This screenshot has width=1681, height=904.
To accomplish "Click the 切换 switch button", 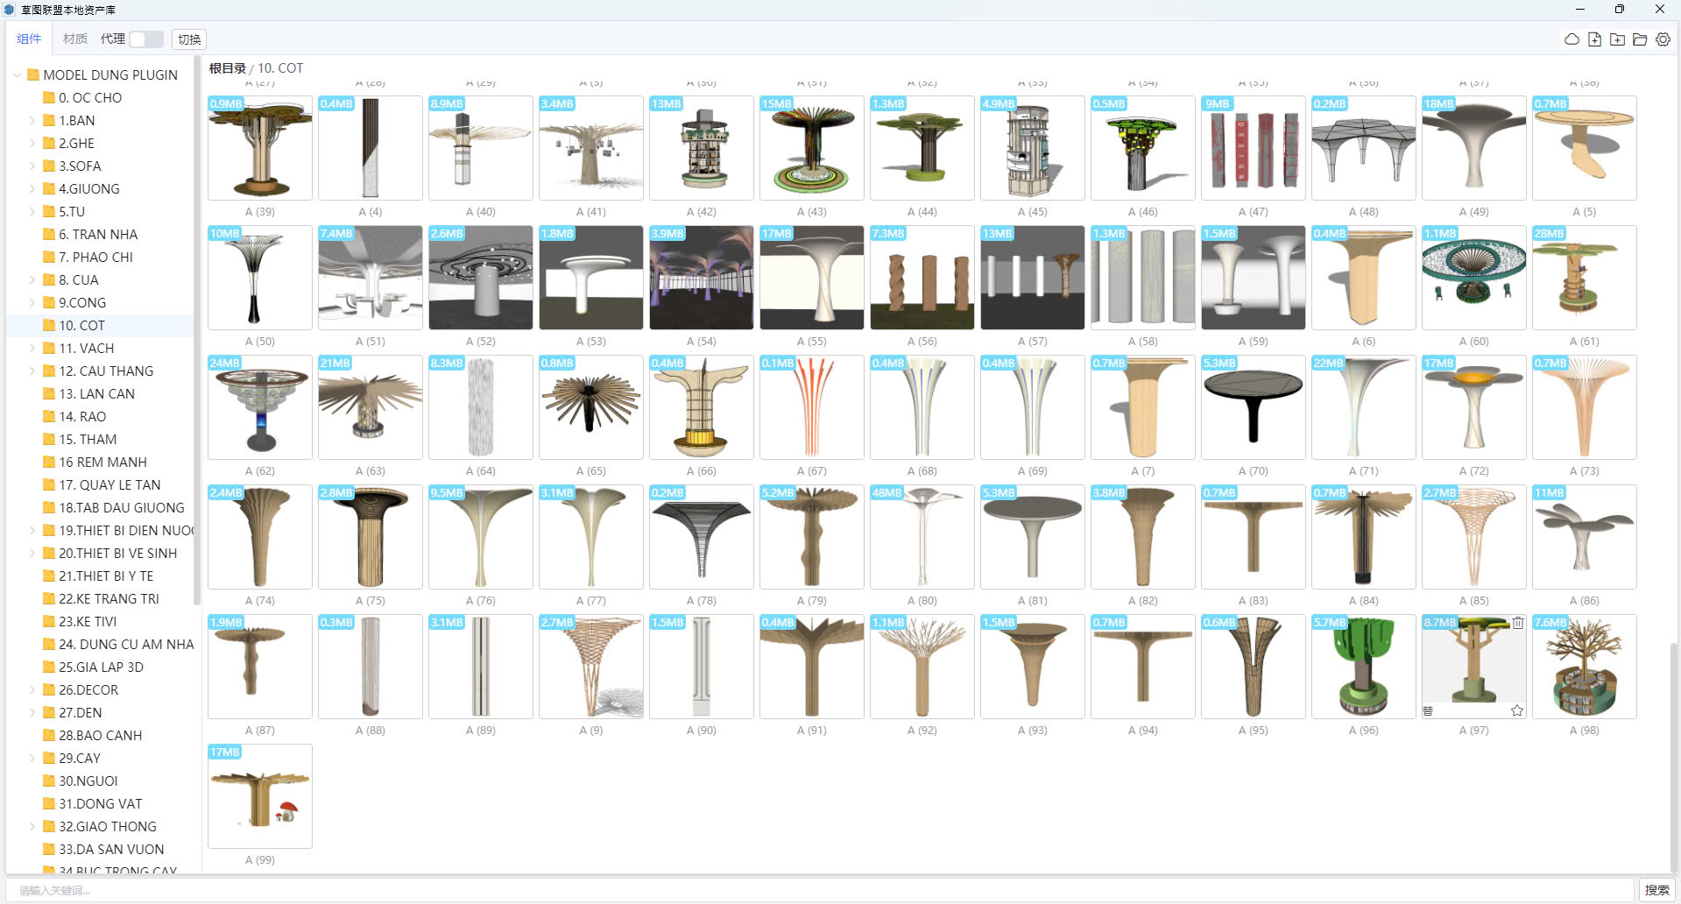I will pos(189,39).
